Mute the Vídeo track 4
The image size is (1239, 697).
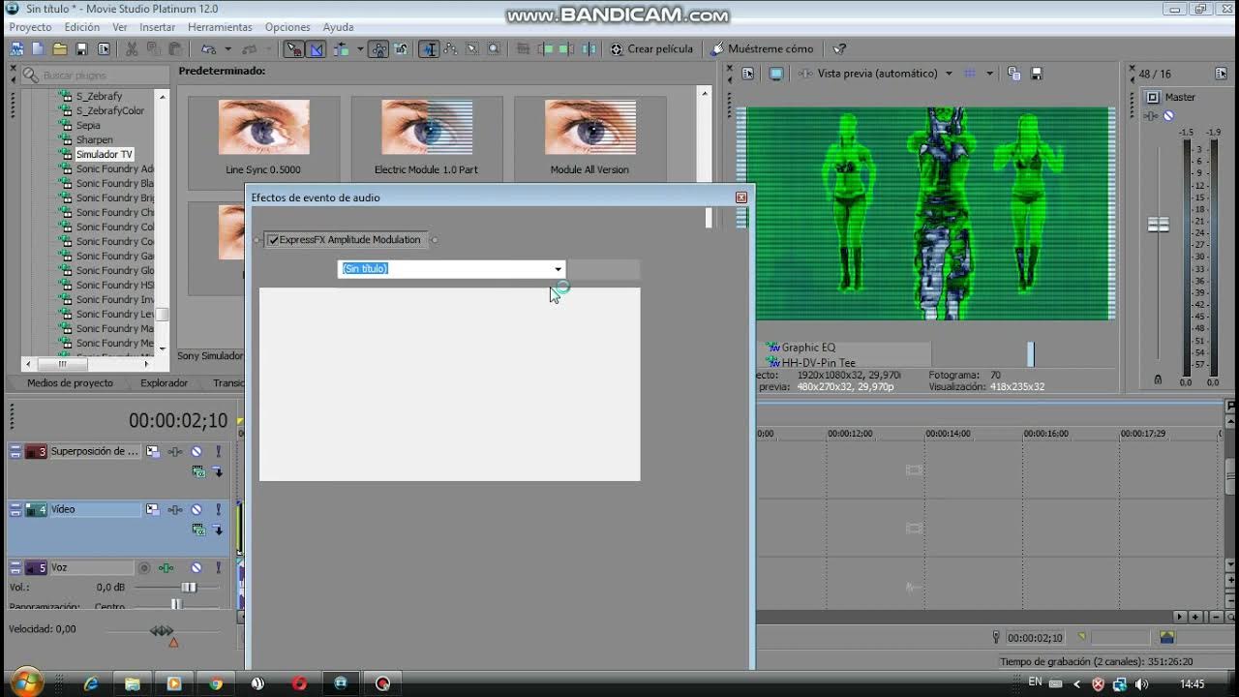[x=196, y=509]
